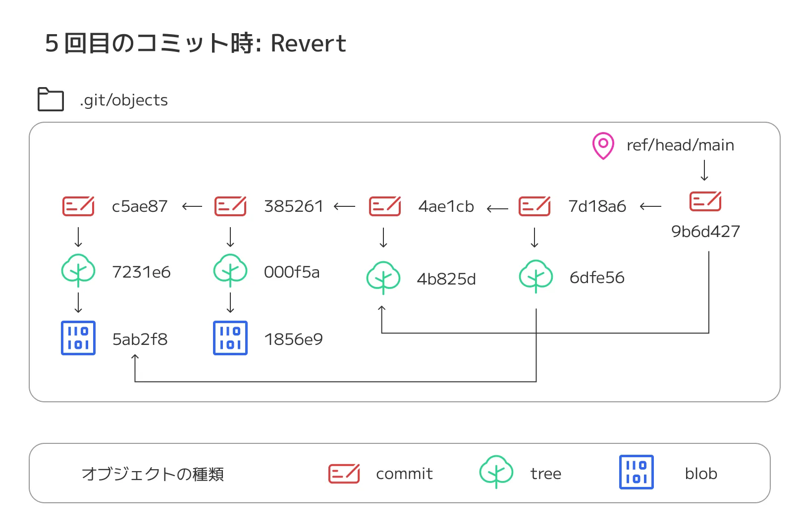The height and width of the screenshot is (527, 799).
Task: Click the commit icon for 7d18a6
Action: (x=534, y=206)
